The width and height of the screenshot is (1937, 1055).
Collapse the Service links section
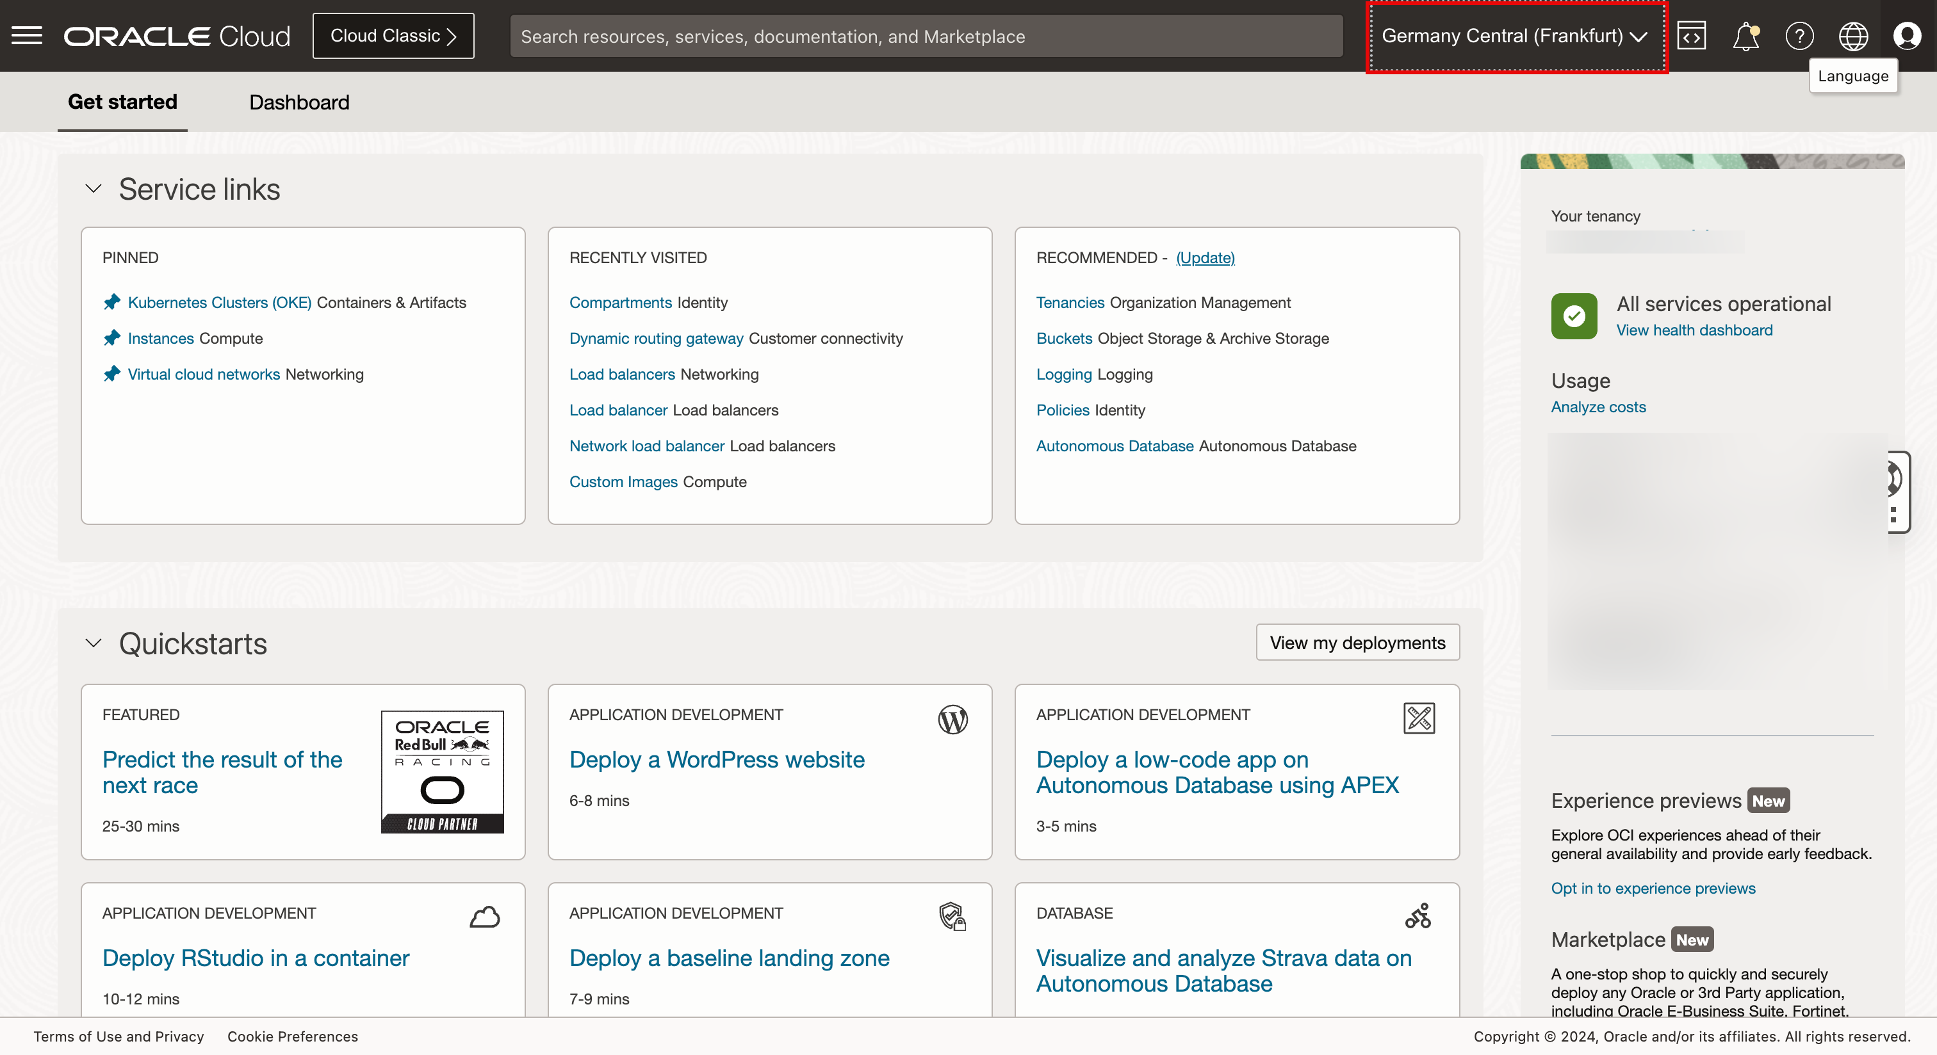[94, 189]
